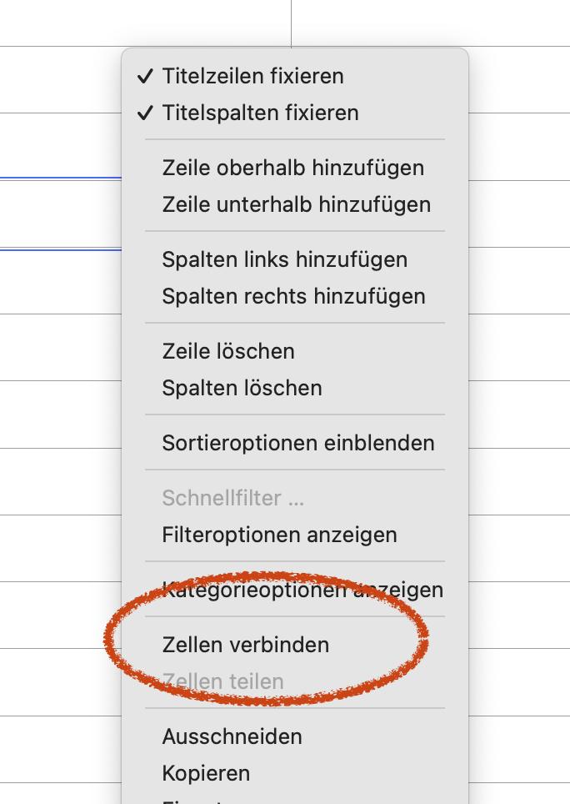Click Spalten rechts hinzufügen

point(293,296)
